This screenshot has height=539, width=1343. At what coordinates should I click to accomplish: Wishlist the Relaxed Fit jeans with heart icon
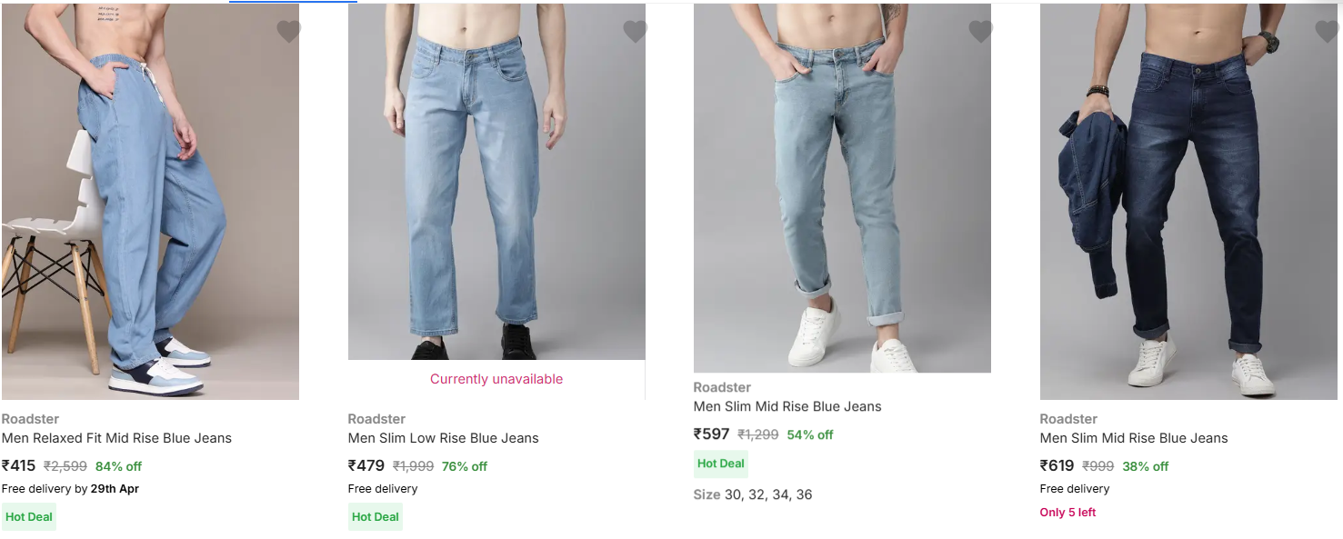pos(288,32)
